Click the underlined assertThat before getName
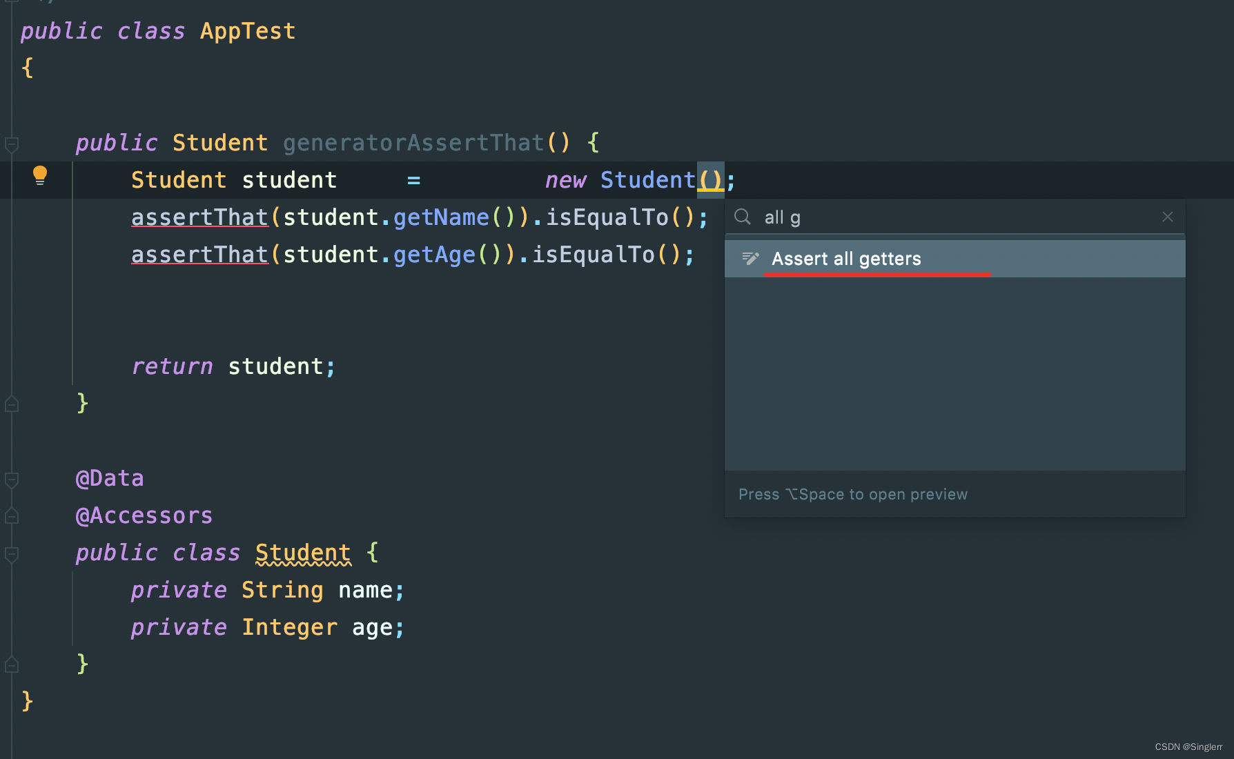 point(199,217)
